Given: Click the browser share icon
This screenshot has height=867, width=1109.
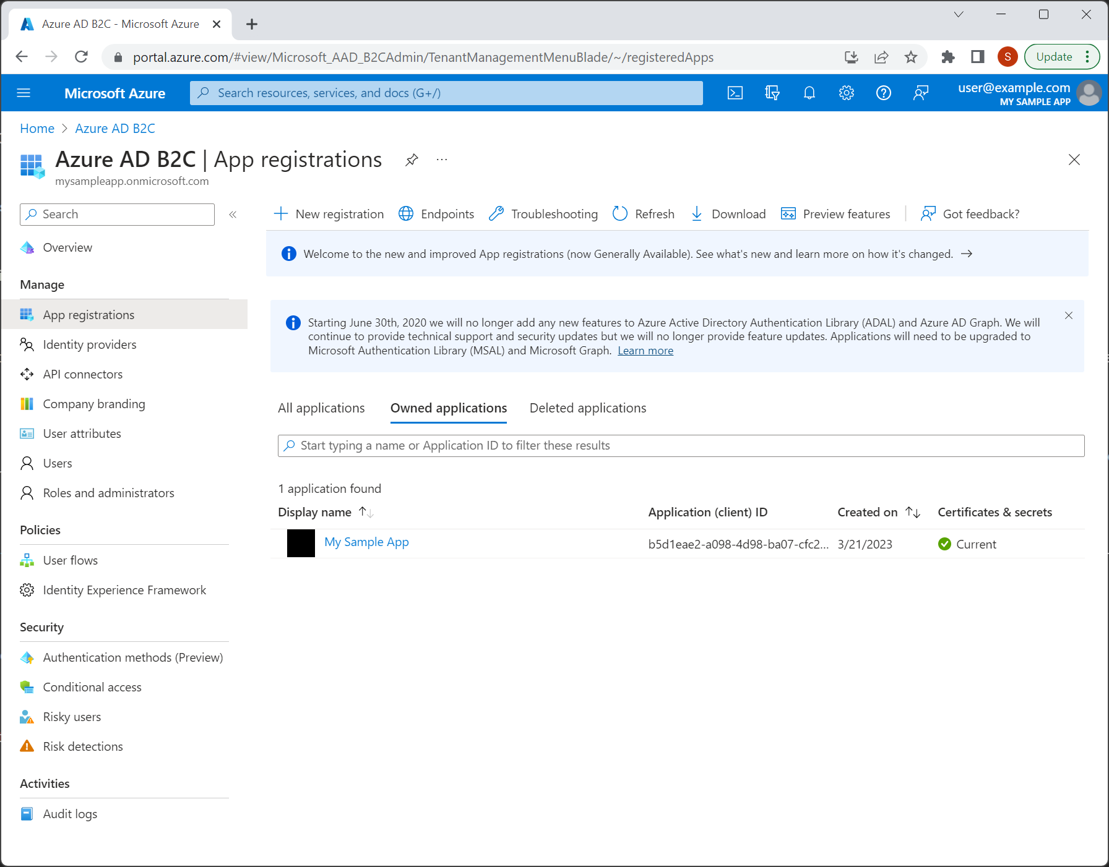Looking at the screenshot, I should point(881,57).
